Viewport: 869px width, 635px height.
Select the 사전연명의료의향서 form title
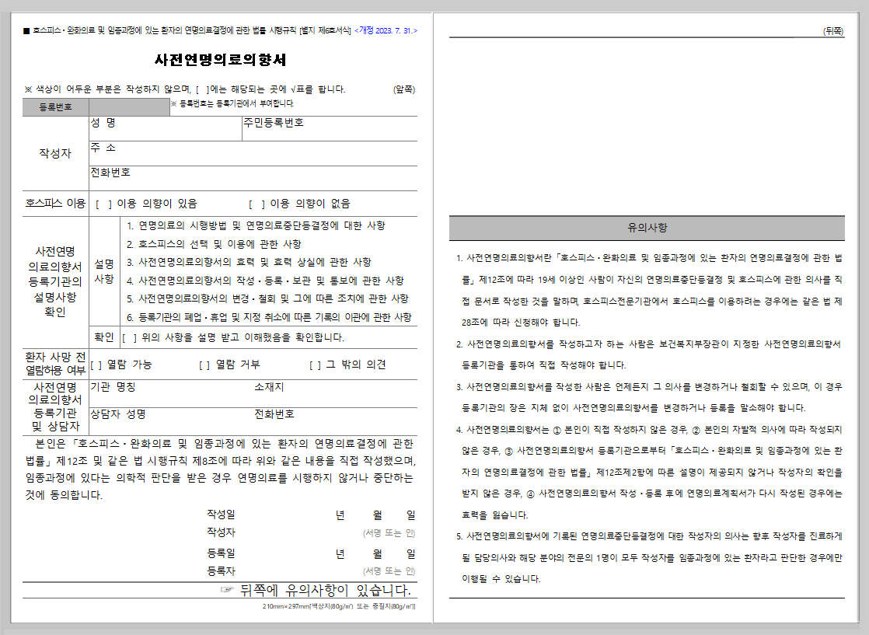click(220, 58)
